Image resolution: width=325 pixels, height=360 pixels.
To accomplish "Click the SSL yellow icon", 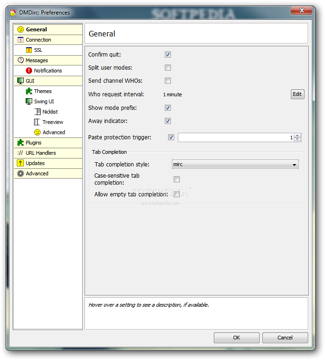I will coord(29,50).
